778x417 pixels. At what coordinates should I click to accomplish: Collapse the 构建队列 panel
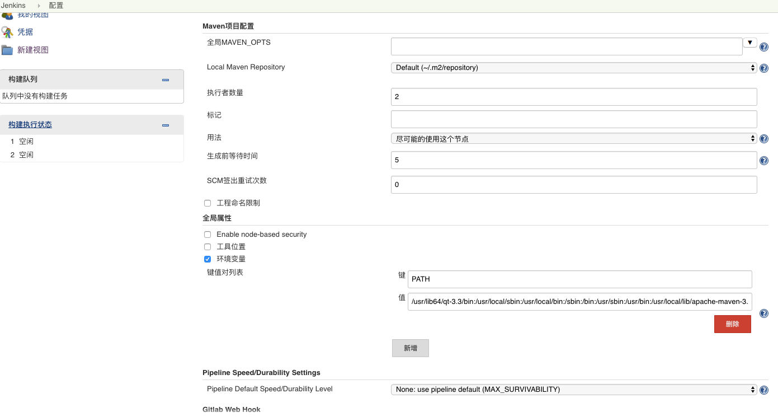[x=166, y=80]
